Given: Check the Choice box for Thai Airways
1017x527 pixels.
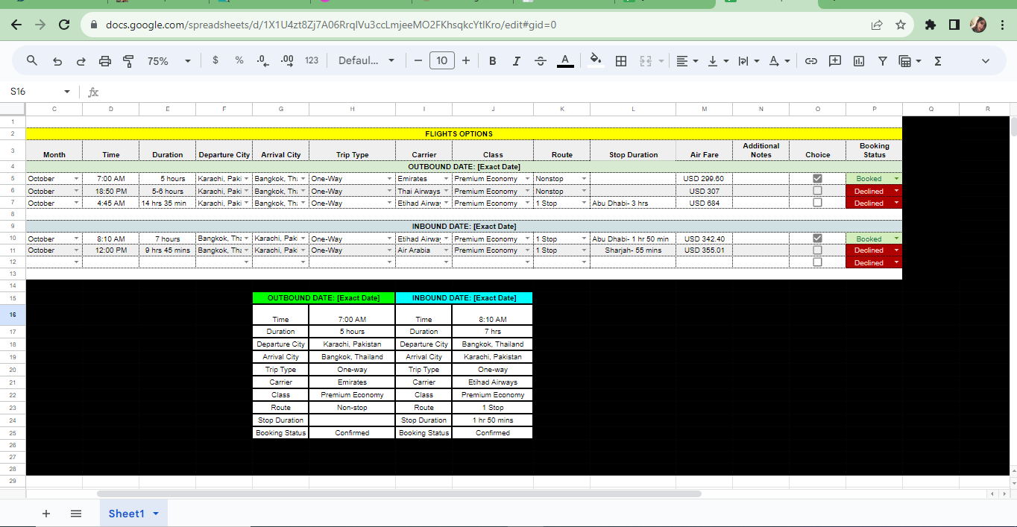Looking at the screenshot, I should coord(817,191).
